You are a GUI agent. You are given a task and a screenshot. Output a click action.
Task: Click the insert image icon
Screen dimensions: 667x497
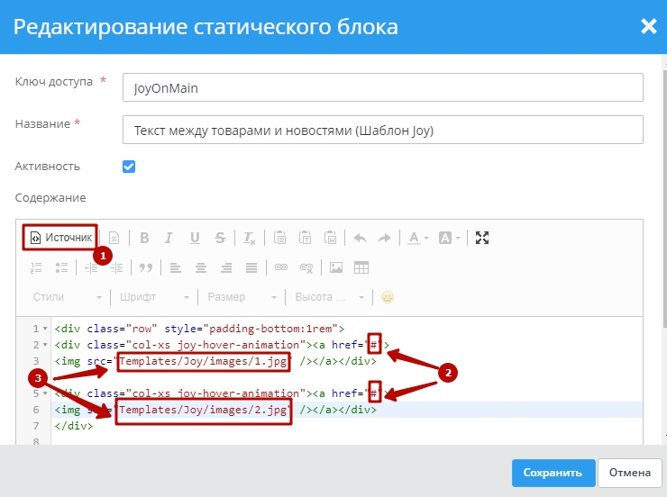(x=336, y=267)
